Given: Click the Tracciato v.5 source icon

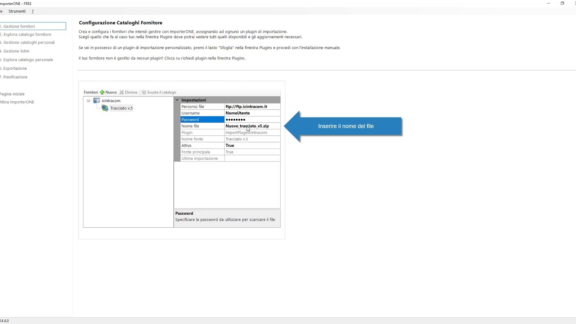Looking at the screenshot, I should (105, 108).
